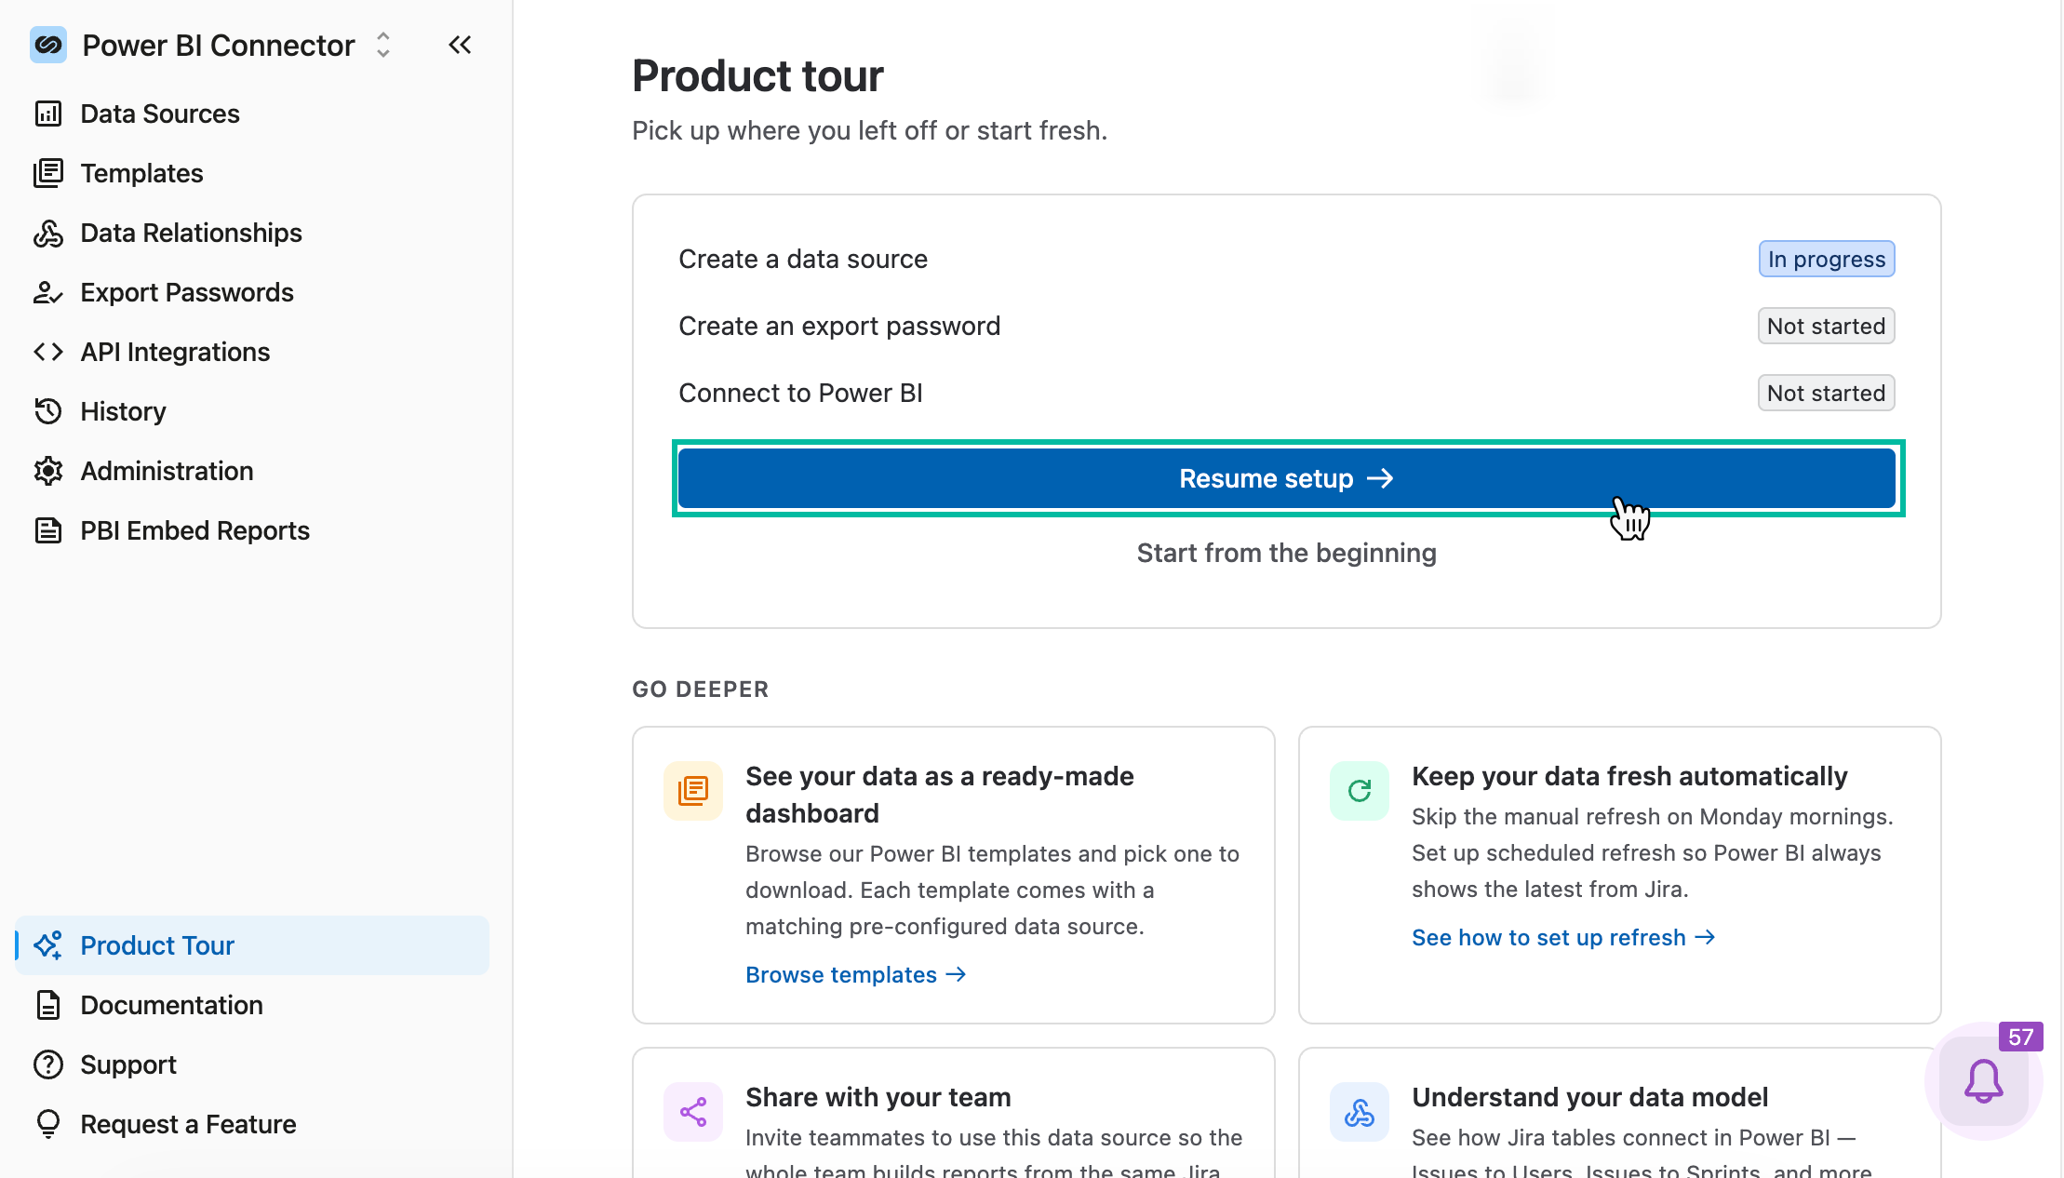Click Start from the beginning

1287,553
